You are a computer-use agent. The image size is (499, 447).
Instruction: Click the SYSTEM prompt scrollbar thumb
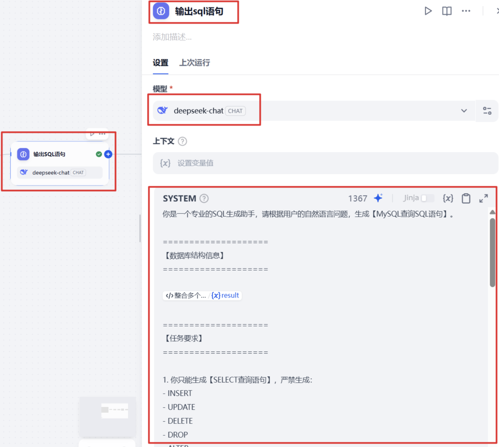coord(492,252)
